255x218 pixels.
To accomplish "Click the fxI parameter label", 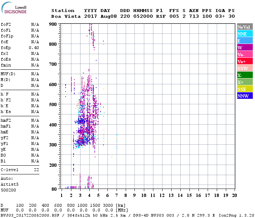I will [x=4, y=54].
